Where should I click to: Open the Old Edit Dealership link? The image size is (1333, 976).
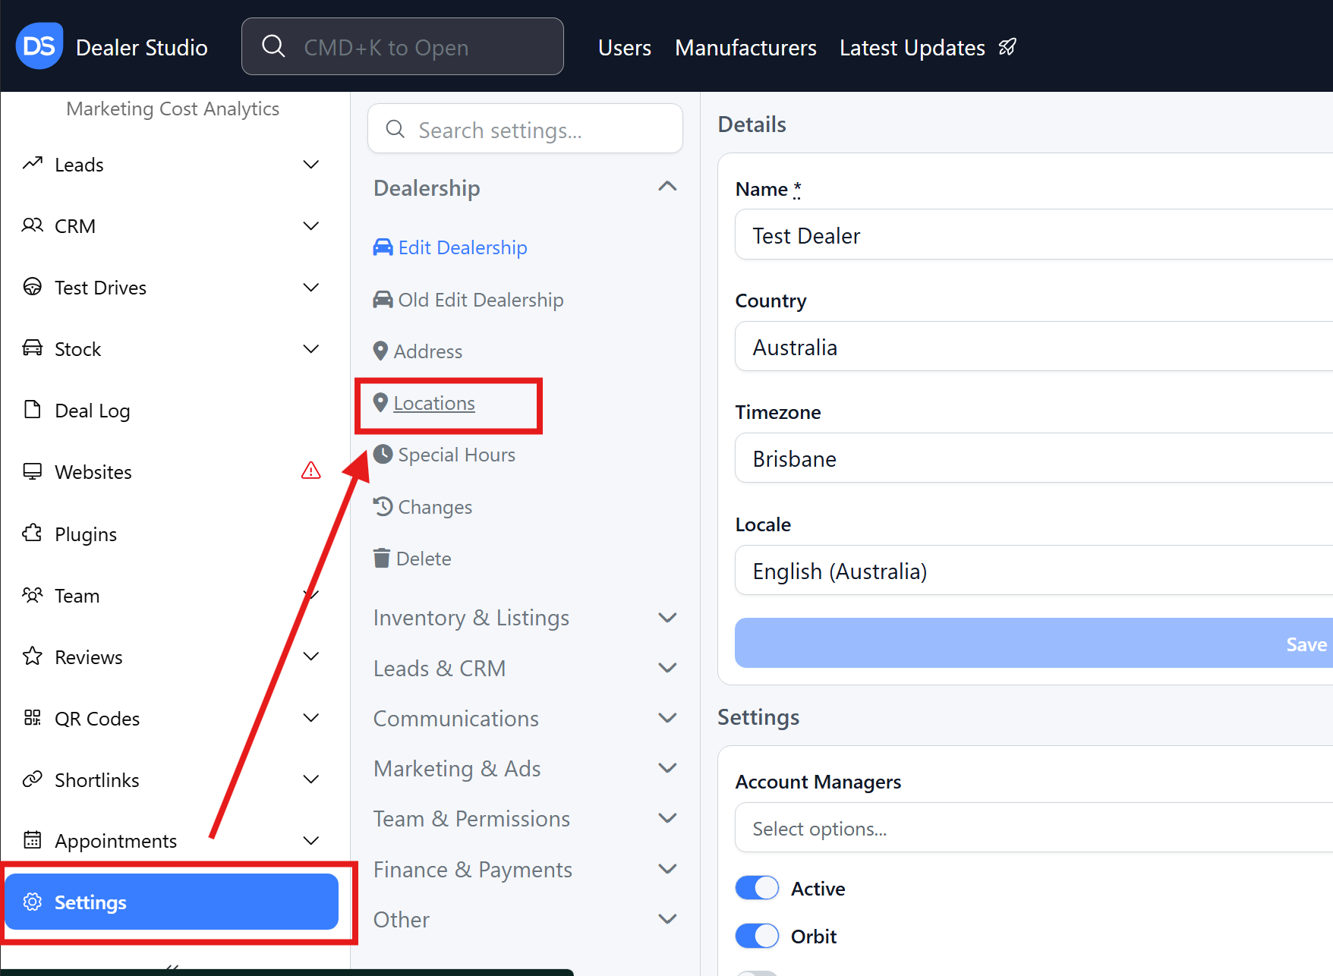coord(481,300)
